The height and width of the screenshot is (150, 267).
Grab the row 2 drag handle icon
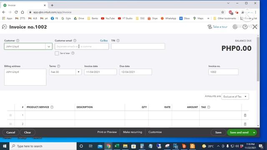[10, 124]
